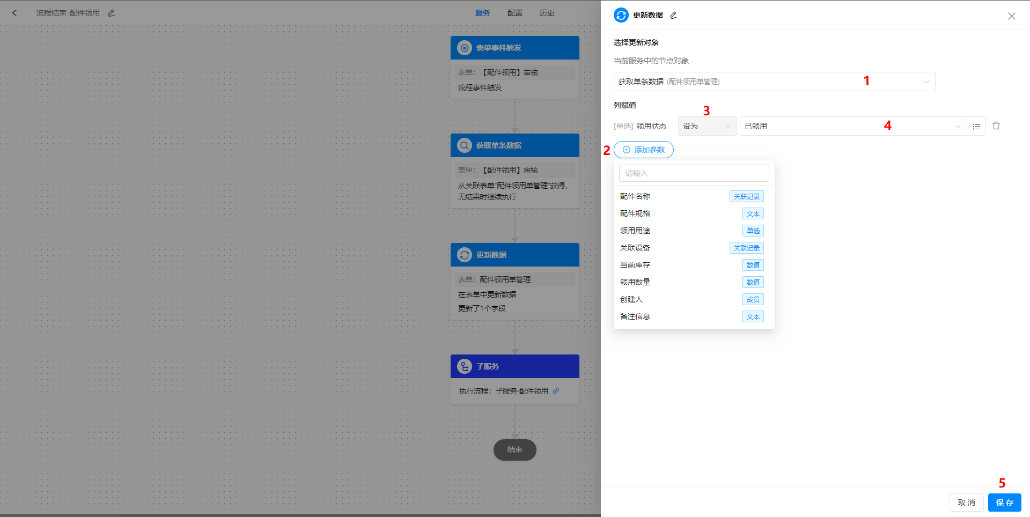Viewport: 1030px width, 517px height.
Task: Open the 子服务 link icon
Action: (x=556, y=391)
